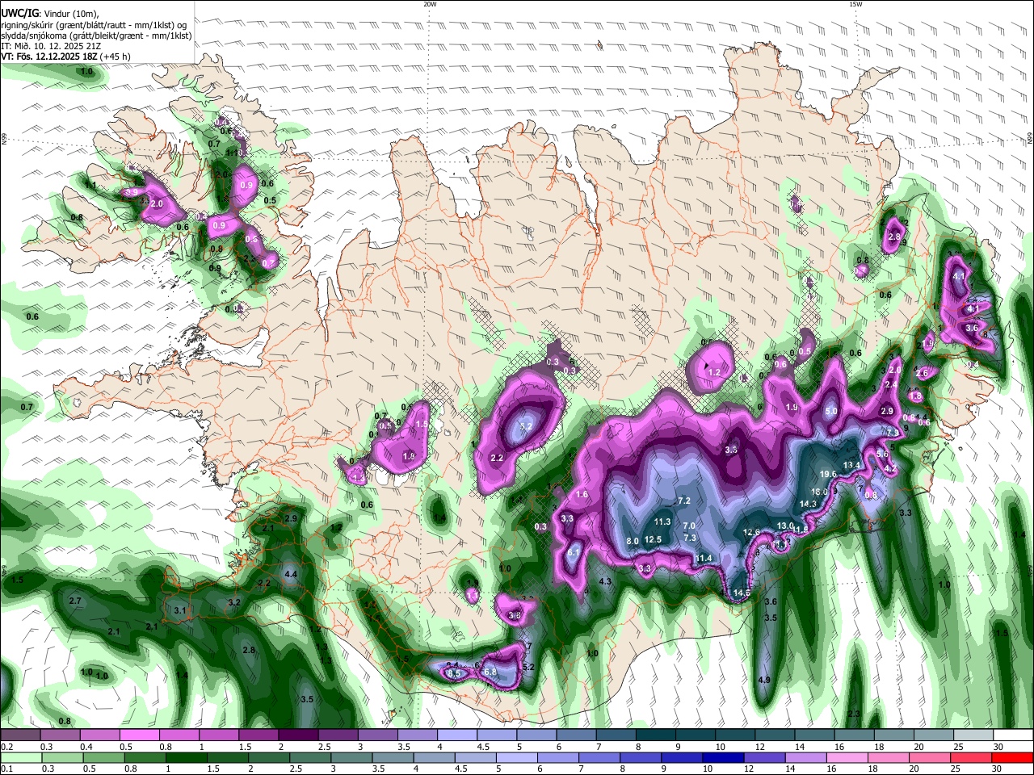Click the navy swatch between 10 and 12, lower legend
This screenshot has height=775, width=1034.
click(x=722, y=758)
